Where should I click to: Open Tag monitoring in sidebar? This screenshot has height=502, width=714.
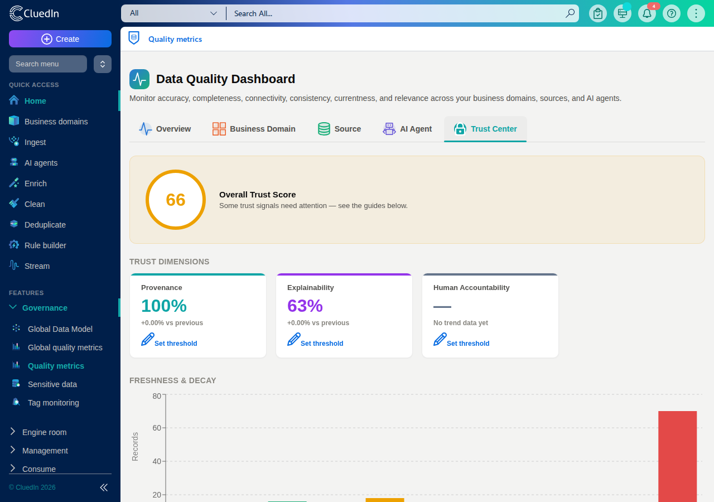tap(54, 403)
